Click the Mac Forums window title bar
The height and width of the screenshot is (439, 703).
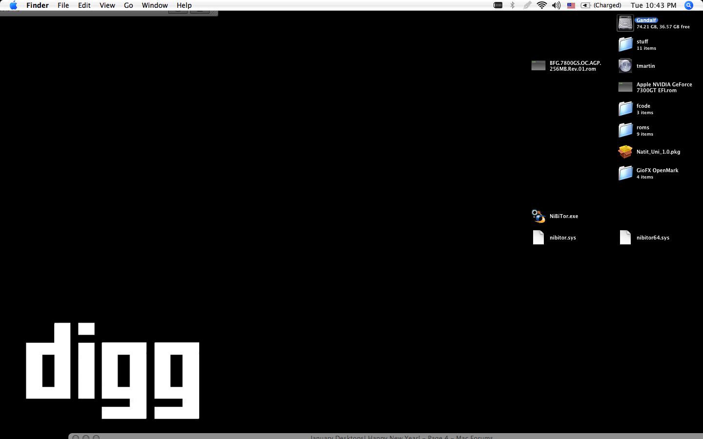click(x=386, y=436)
